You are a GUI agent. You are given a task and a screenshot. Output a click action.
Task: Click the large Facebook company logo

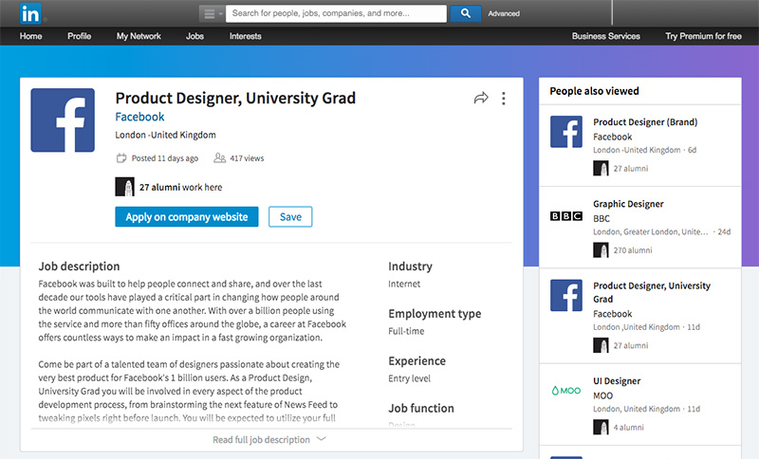(x=63, y=119)
